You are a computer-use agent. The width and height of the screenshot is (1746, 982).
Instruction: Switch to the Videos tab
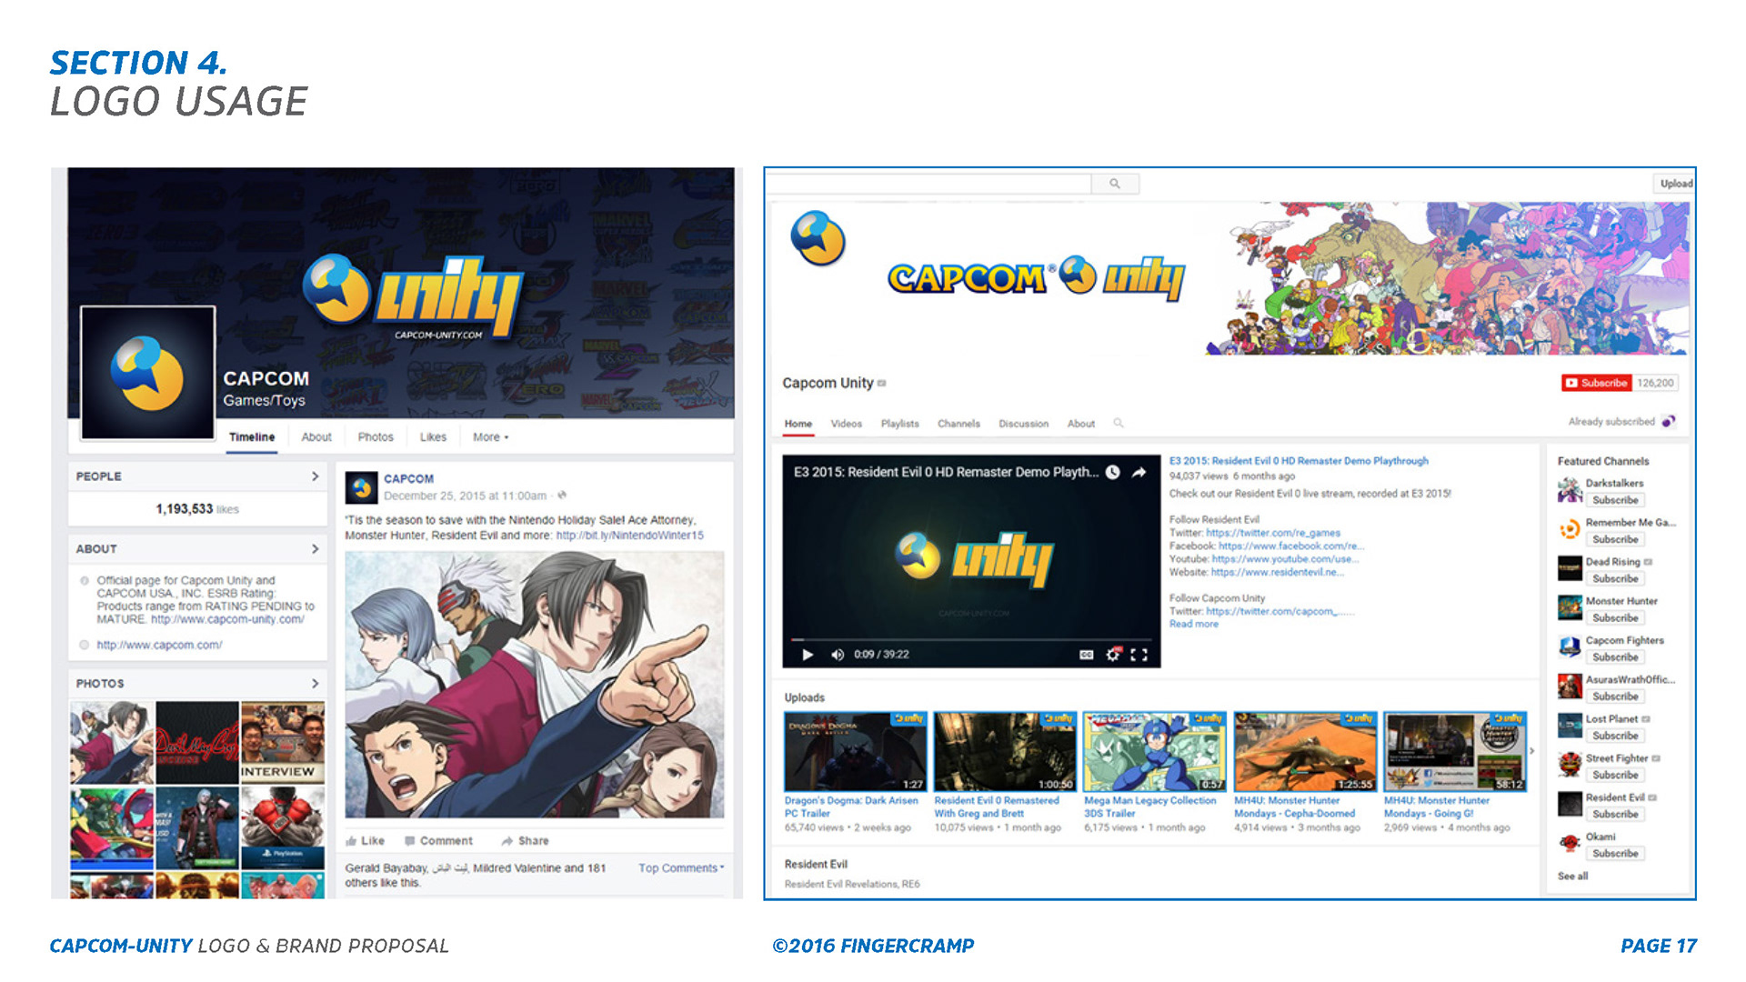click(847, 424)
